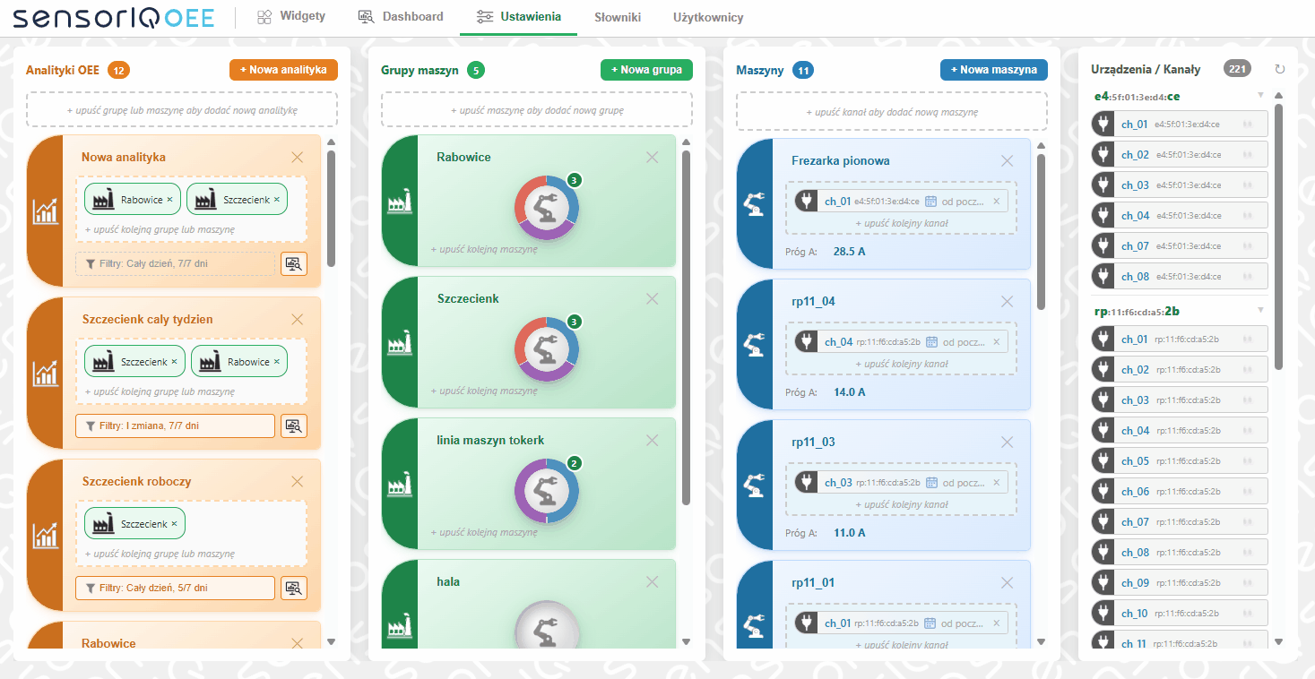
Task: Delete the Szczecienk cały tydzień analytic
Action: [298, 320]
